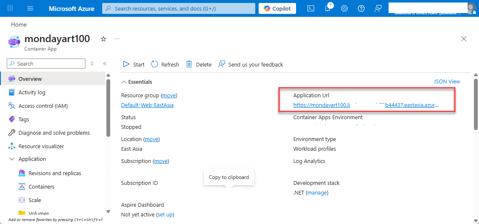Open the top bar feedback icon

378,8
